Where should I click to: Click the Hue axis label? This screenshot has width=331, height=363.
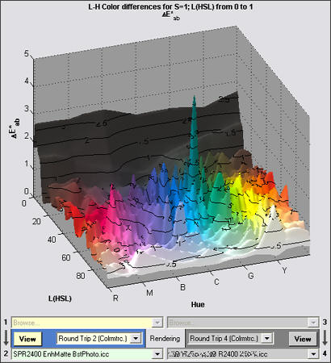coord(198,304)
